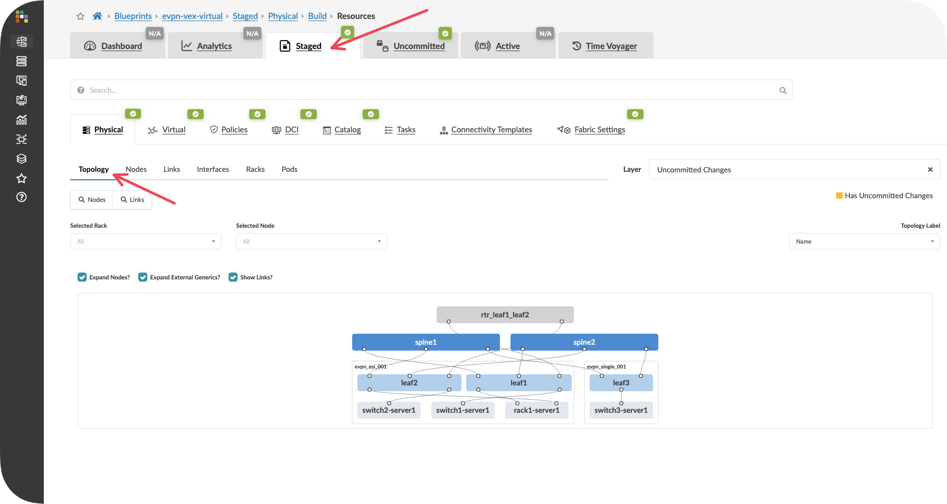Open the Selected Rack dropdown

click(x=146, y=241)
